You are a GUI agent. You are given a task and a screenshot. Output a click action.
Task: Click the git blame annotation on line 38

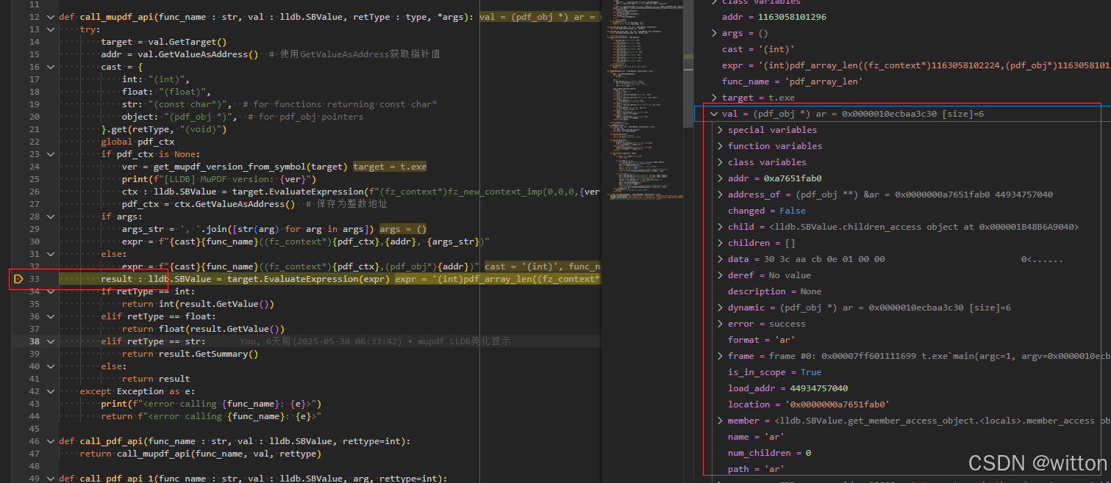[x=375, y=341]
